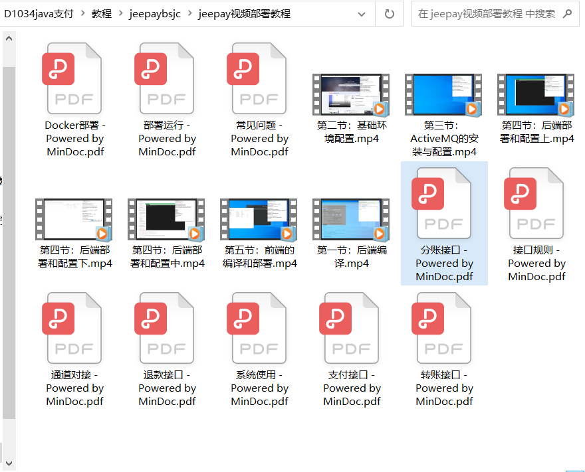Open the 常见问题 PDF document

click(259, 78)
